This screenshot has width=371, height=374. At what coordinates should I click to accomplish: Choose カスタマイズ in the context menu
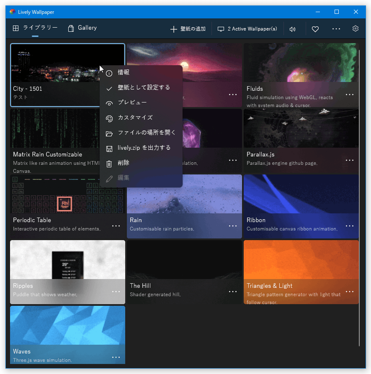click(141, 118)
